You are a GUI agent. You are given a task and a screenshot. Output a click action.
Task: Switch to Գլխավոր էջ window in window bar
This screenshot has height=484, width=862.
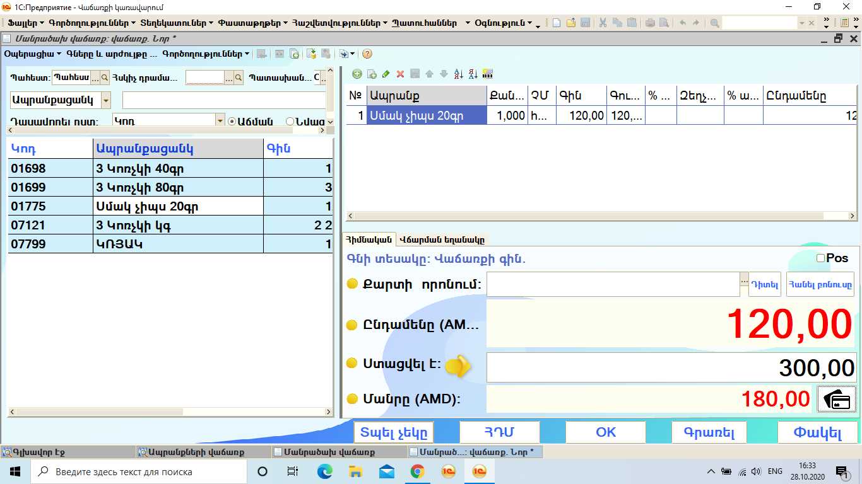tap(68, 452)
